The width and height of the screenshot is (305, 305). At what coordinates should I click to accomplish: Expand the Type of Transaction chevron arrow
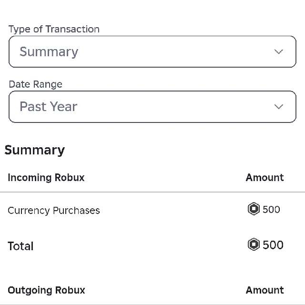click(x=279, y=52)
